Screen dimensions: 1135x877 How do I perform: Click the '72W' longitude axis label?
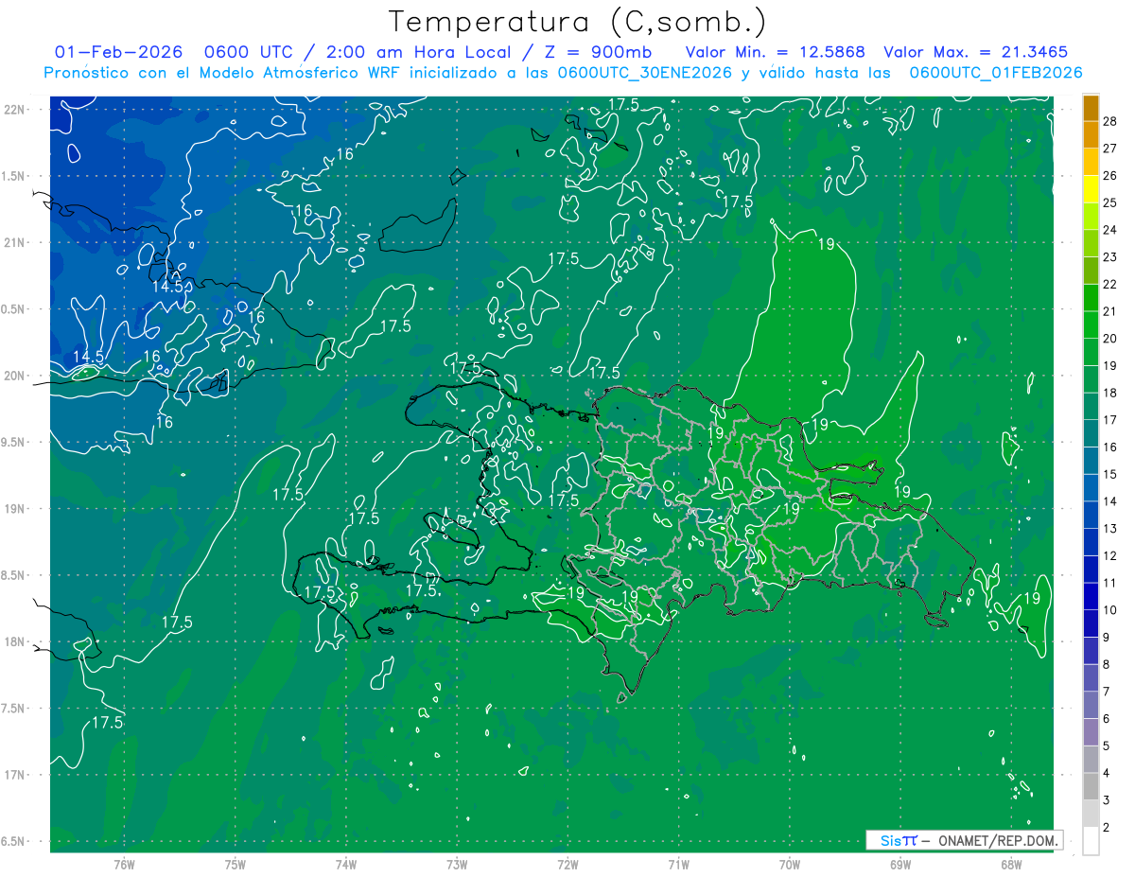(x=567, y=864)
